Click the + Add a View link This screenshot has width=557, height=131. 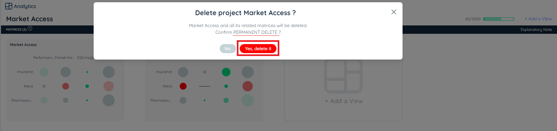538,19
